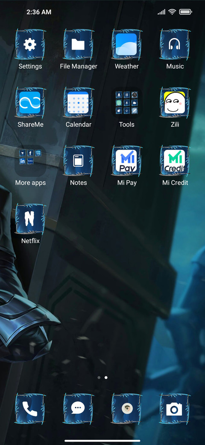The height and width of the screenshot is (445, 205).
Task: Launch Netflix
Action: pyautogui.click(x=30, y=219)
